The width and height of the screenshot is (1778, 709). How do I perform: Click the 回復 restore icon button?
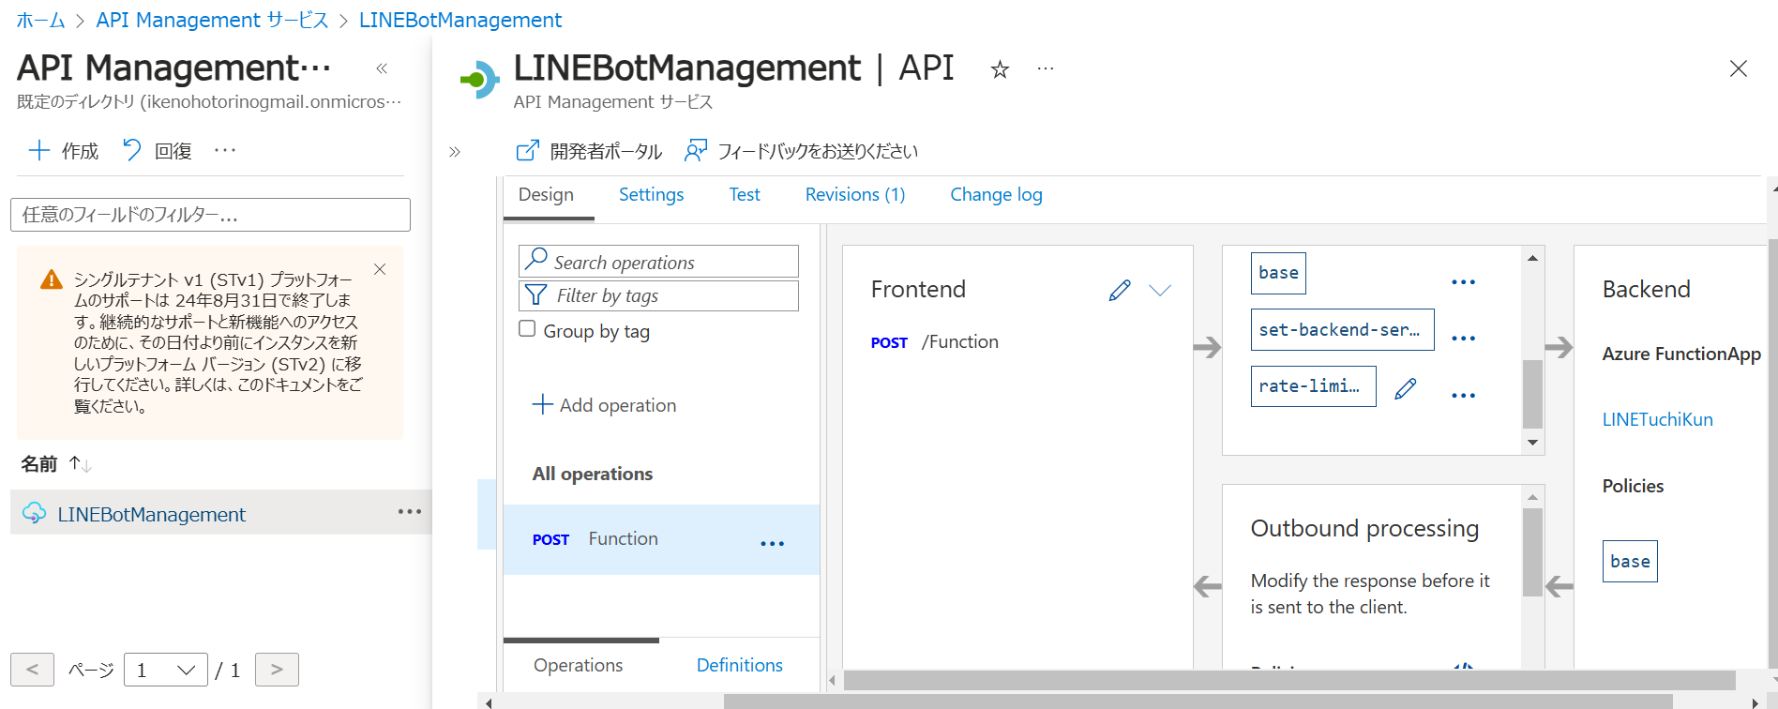click(x=157, y=151)
